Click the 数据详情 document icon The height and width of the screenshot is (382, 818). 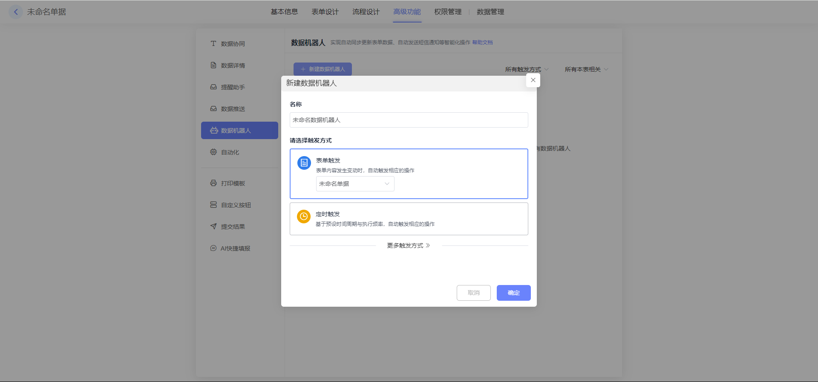pos(213,65)
